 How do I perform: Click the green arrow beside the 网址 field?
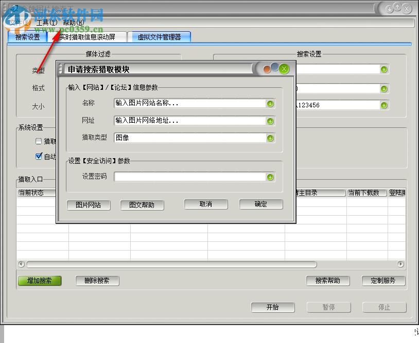click(x=270, y=121)
